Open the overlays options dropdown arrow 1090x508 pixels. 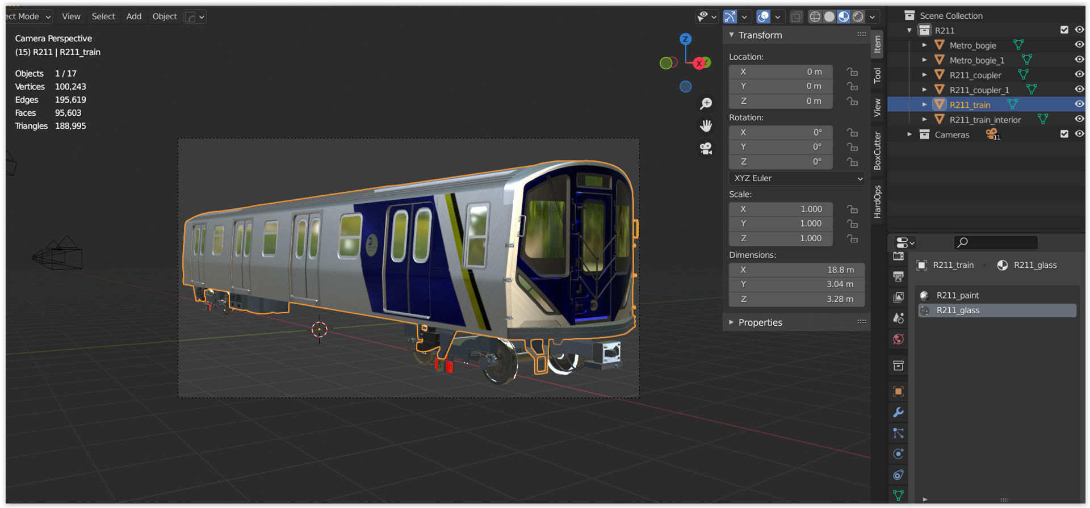[778, 17]
